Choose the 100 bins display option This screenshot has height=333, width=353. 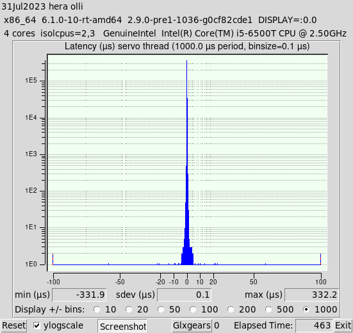click(193, 309)
